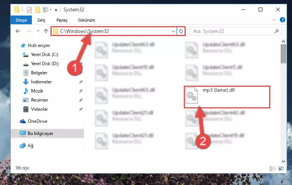Click the Back navigation arrow
The width and height of the screenshot is (292, 185).
coord(18,31)
